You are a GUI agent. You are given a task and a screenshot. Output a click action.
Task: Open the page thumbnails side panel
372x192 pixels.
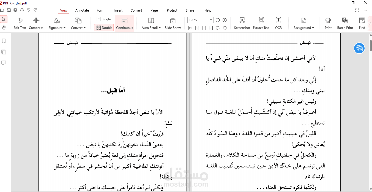point(4,52)
